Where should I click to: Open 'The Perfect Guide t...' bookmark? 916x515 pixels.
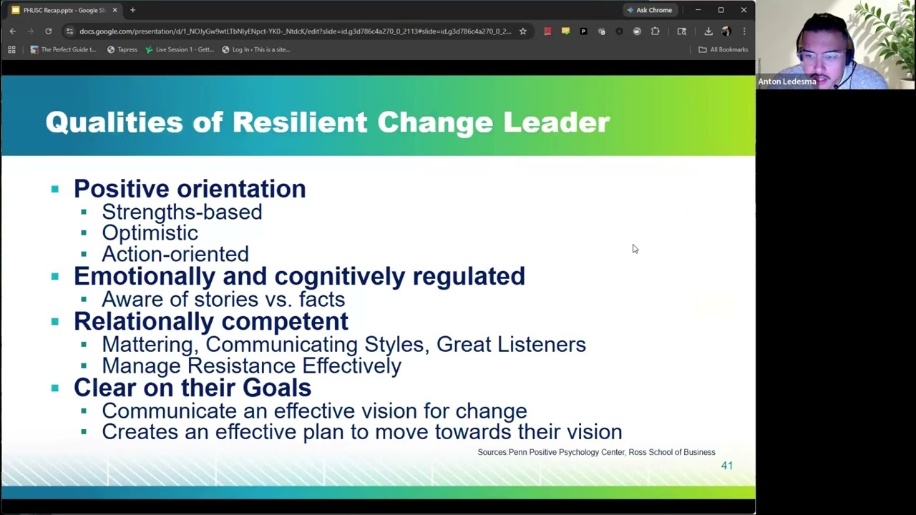point(63,49)
